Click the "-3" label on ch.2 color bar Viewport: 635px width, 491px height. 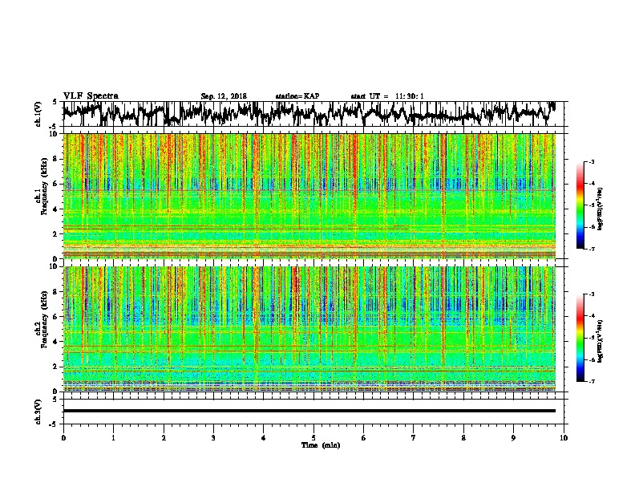click(x=591, y=294)
